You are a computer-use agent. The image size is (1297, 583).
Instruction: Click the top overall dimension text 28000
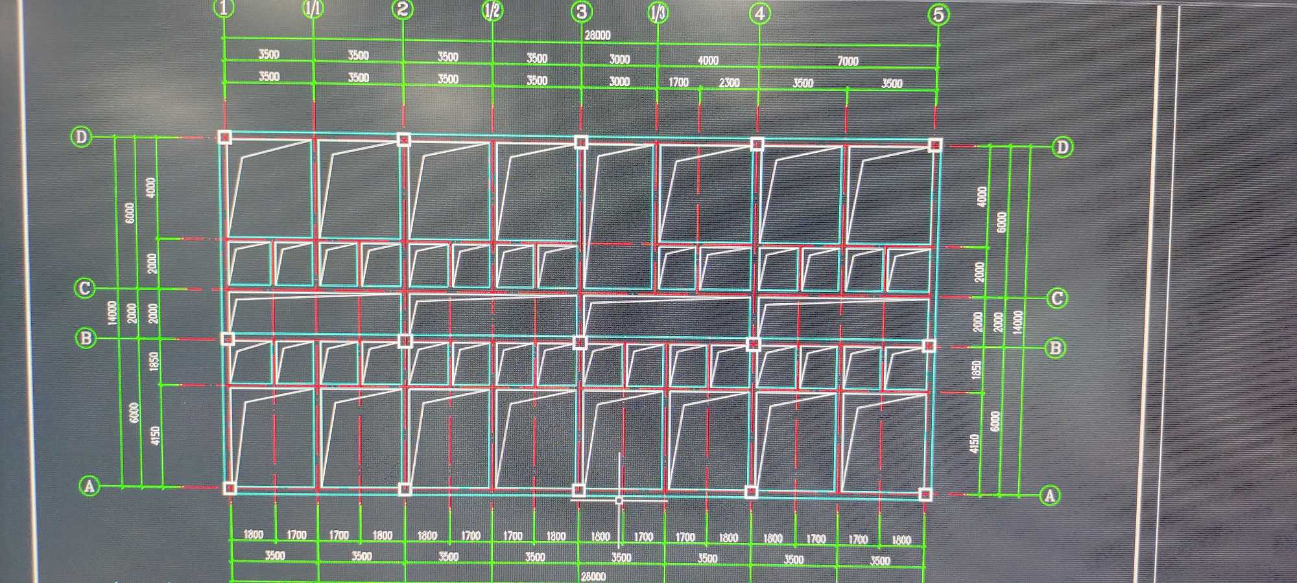597,35
